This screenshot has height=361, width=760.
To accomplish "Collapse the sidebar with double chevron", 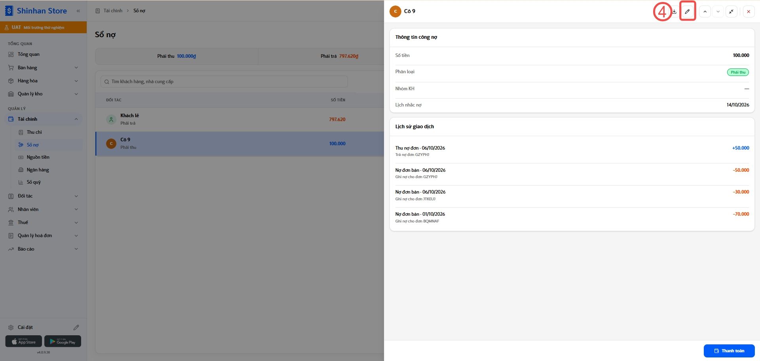I will [x=78, y=11].
